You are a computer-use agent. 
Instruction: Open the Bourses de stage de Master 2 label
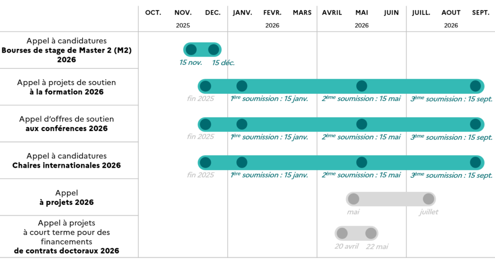[x=67, y=50]
